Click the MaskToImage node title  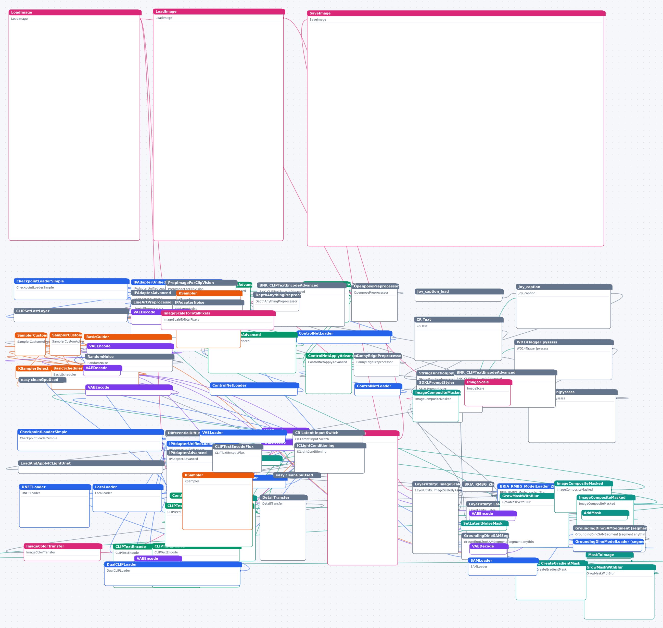610,555
